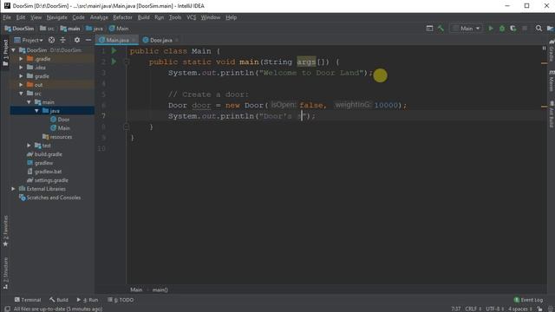
Task: Open the Structure side tool window
Action: coord(5,273)
